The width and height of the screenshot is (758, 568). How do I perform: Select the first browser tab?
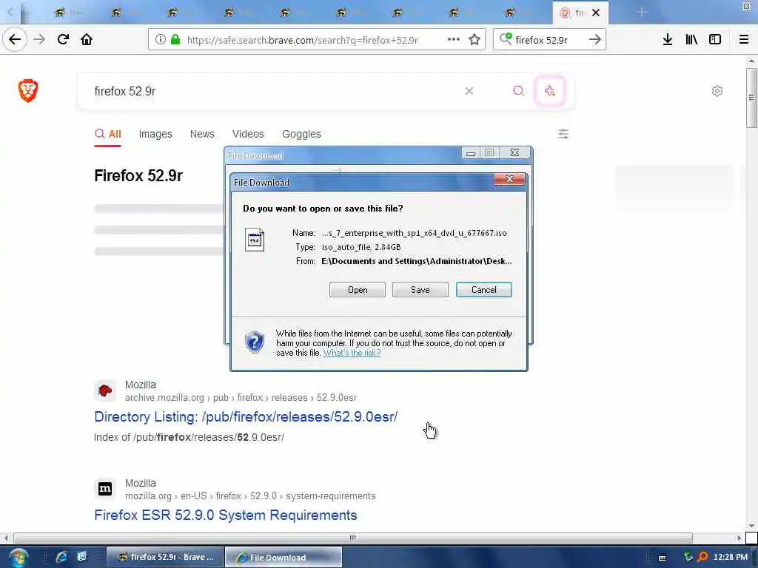[x=70, y=13]
